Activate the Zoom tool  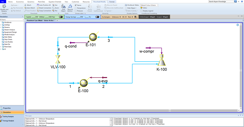(x=56, y=8)
